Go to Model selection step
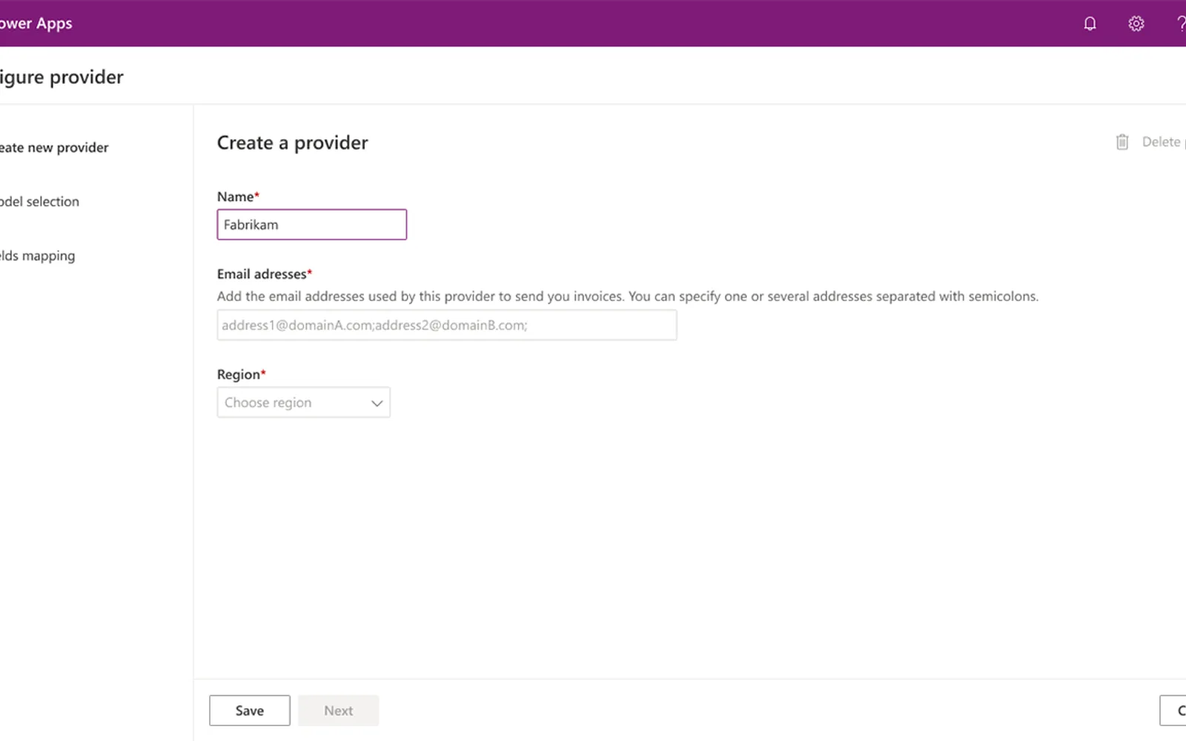This screenshot has height=741, width=1186. [39, 202]
